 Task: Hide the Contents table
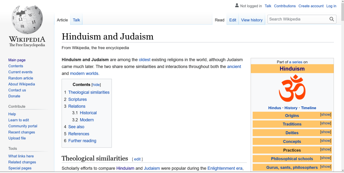(96, 84)
